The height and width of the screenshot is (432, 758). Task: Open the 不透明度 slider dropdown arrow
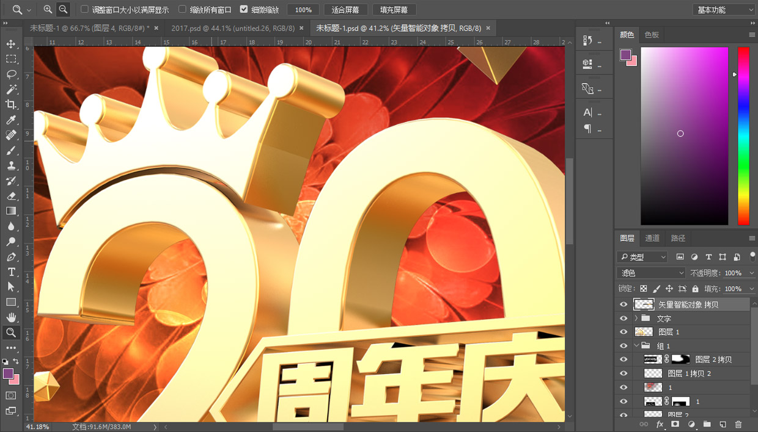pos(752,273)
